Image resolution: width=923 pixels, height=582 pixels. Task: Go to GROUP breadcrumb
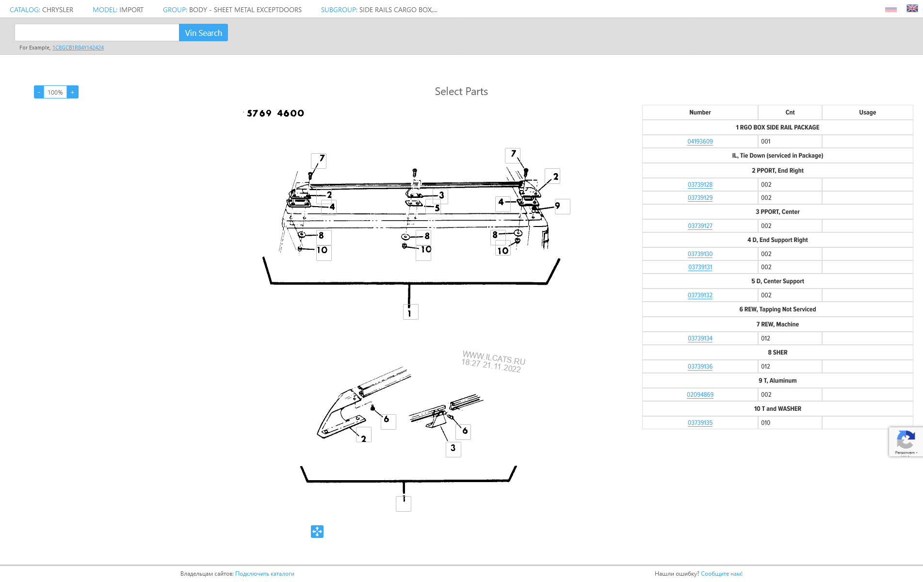coord(175,10)
